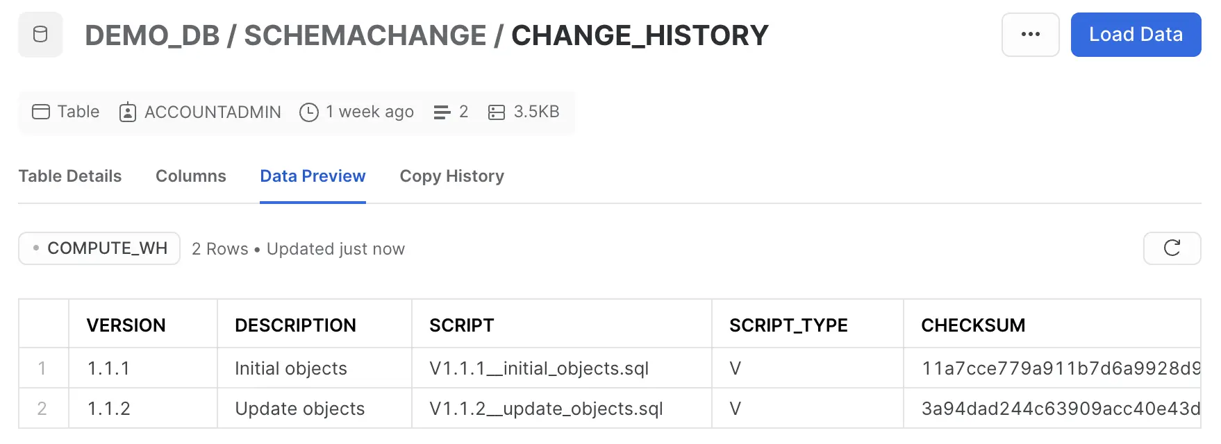Select the VERSION column header
This screenshot has width=1221, height=444.
click(x=126, y=325)
